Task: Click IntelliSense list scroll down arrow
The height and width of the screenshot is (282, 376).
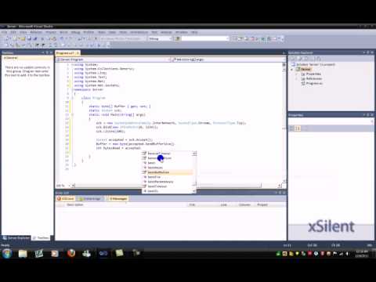Action: pos(194,191)
